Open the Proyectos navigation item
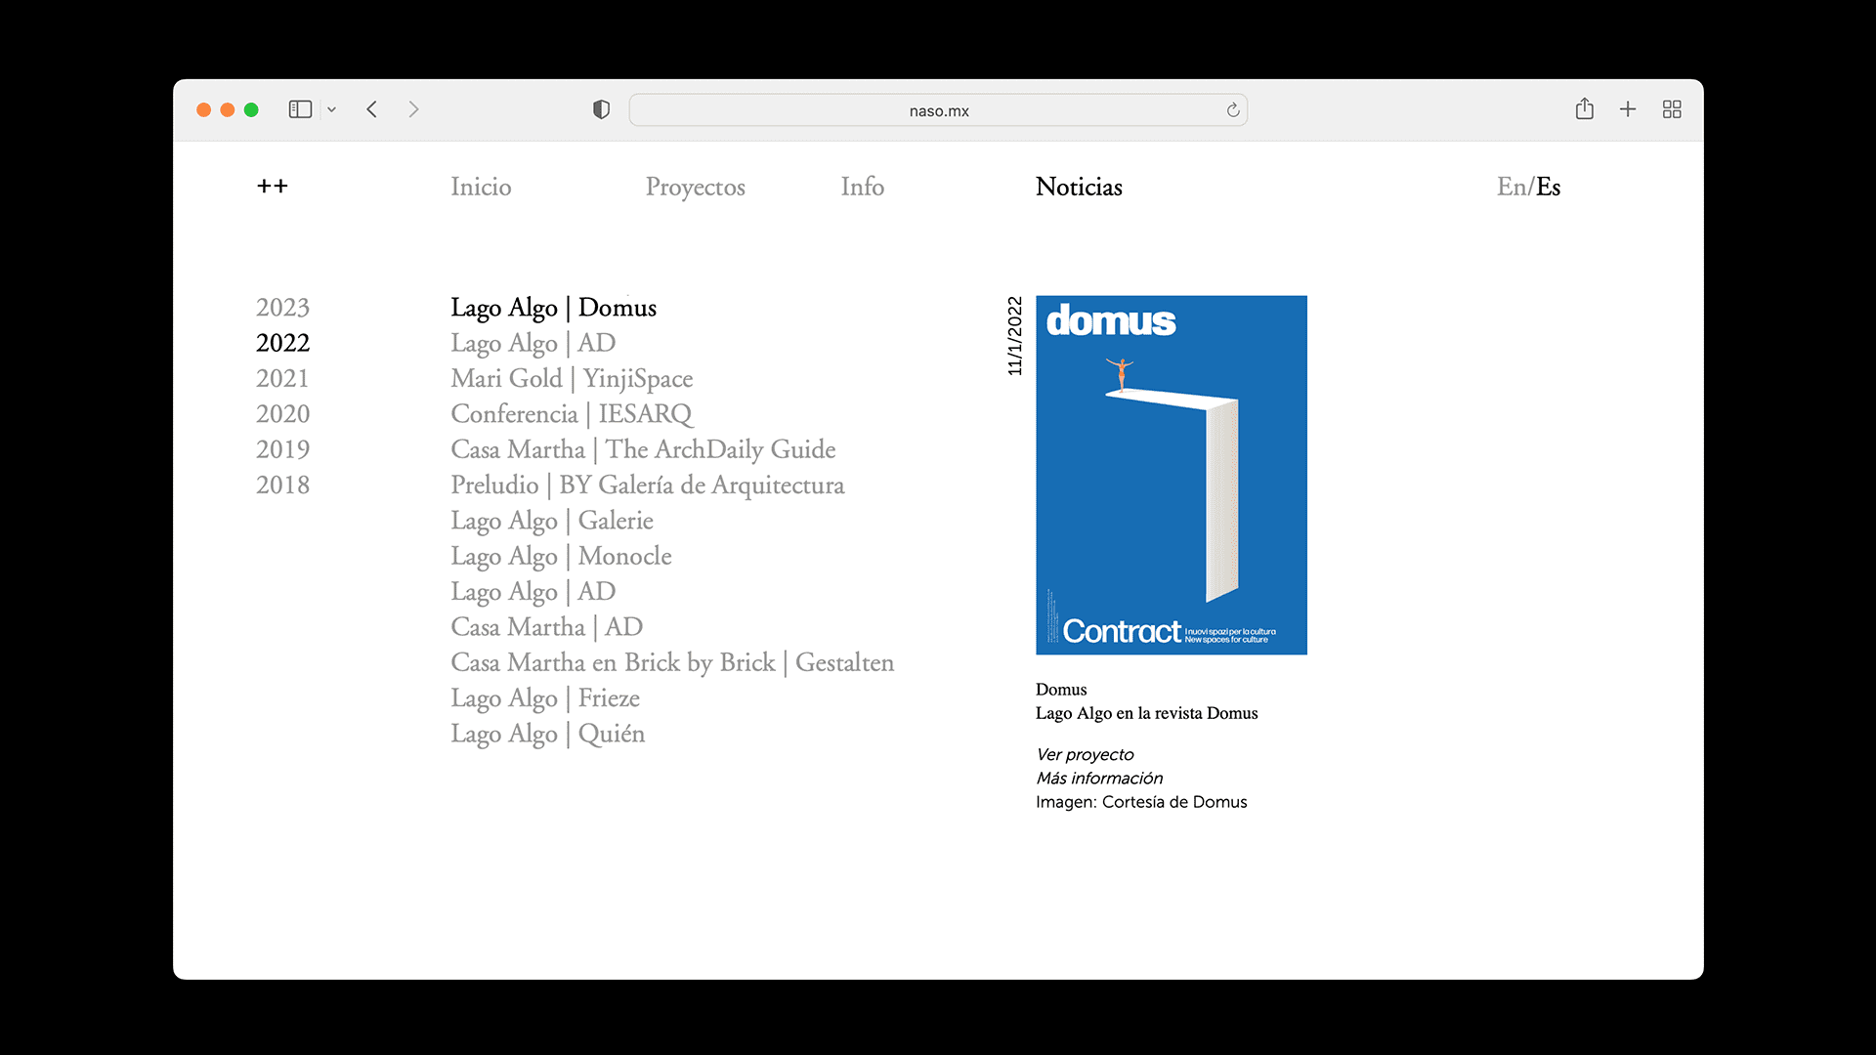 pyautogui.click(x=696, y=188)
